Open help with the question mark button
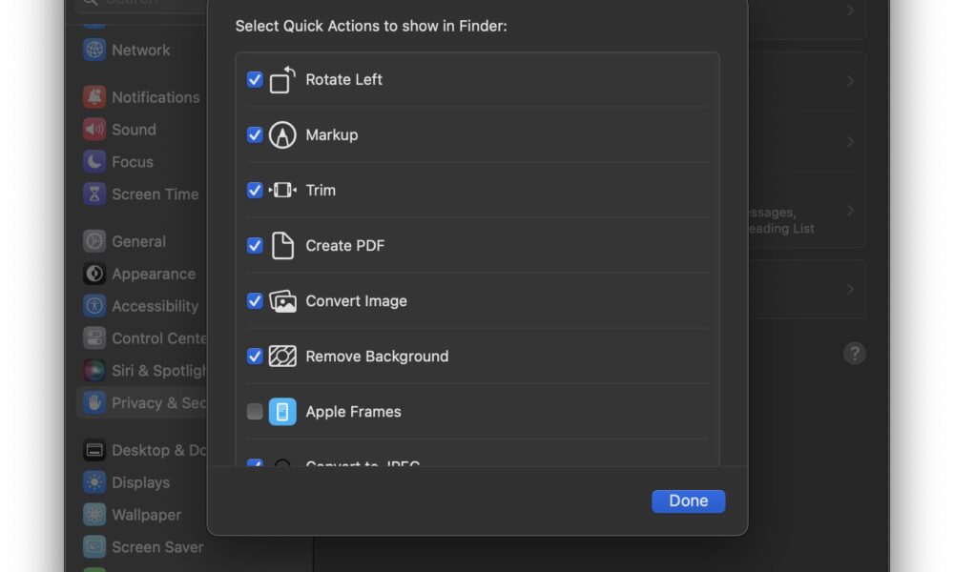 coord(854,353)
